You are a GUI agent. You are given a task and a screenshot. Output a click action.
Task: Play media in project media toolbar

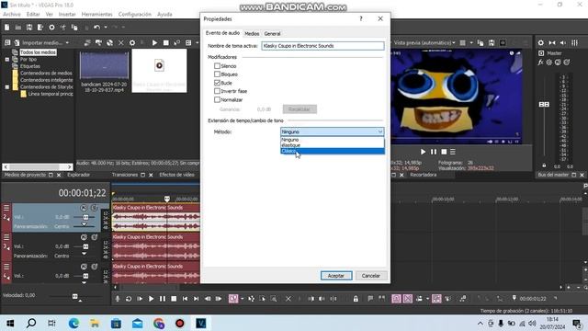(154, 43)
